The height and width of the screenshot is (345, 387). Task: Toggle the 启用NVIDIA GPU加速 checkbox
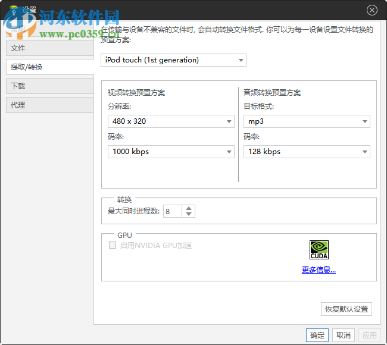(x=113, y=245)
